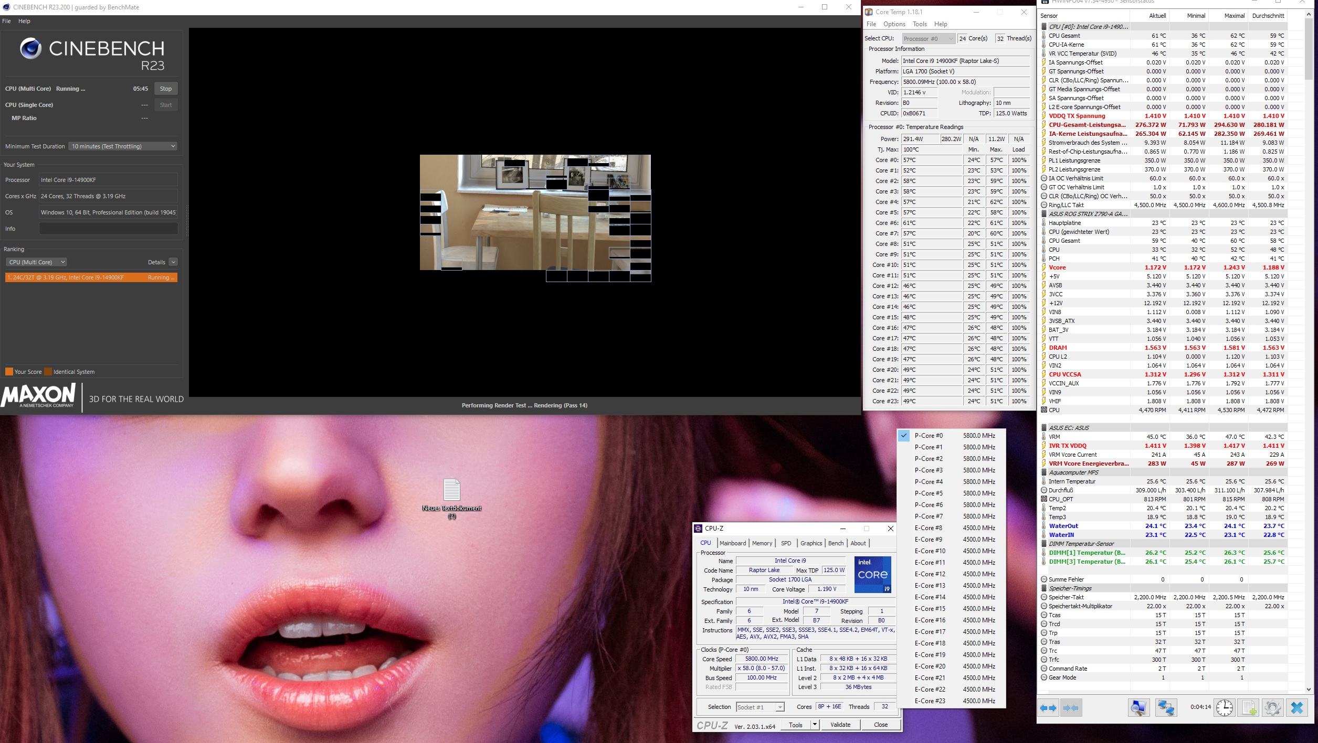Image resolution: width=1318 pixels, height=743 pixels.
Task: Open Cinebench File menu
Action: tap(6, 21)
